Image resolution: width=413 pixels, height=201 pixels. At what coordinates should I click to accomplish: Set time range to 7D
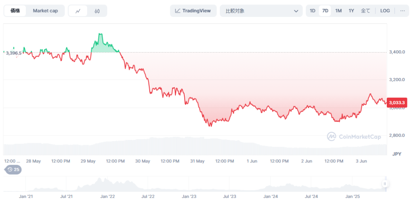(325, 11)
